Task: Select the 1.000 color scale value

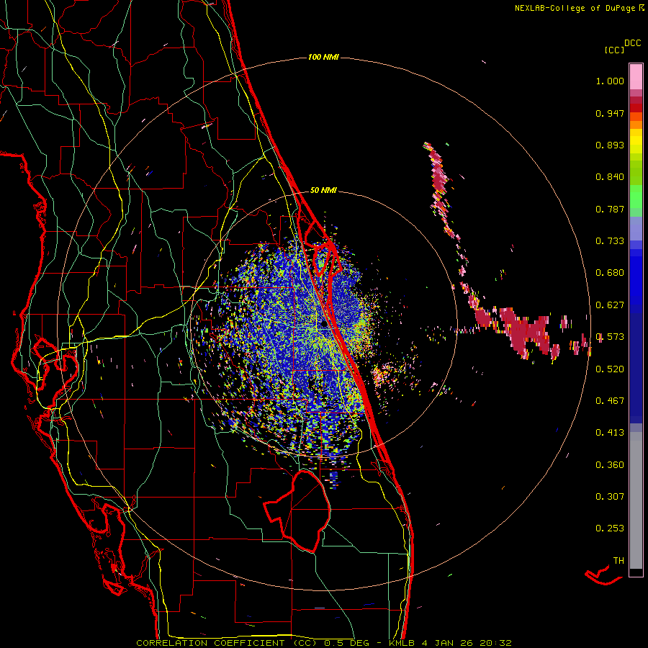Action: pos(610,81)
